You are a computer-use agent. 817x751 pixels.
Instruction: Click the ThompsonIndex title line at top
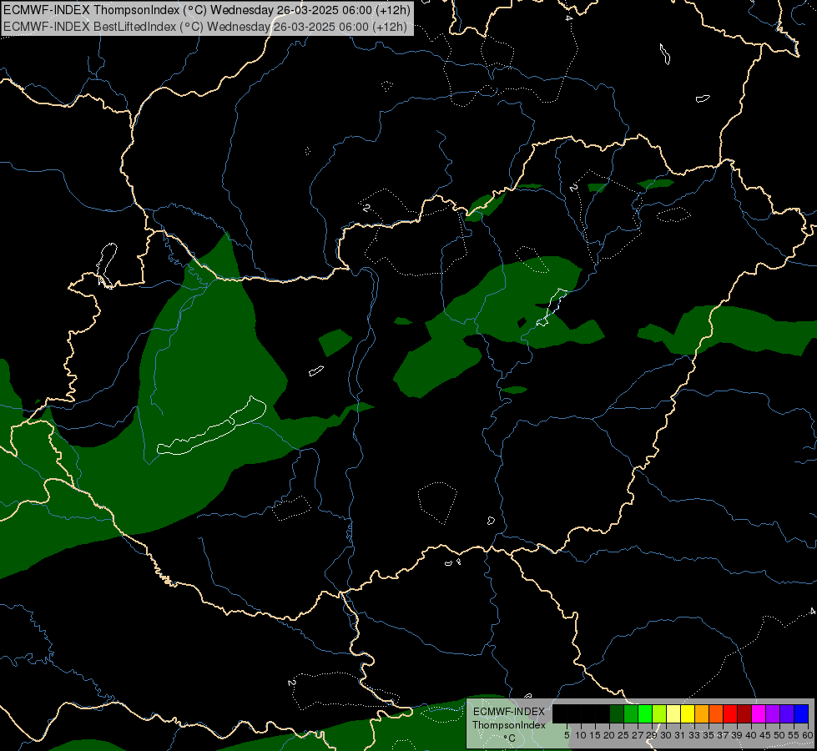click(x=207, y=10)
